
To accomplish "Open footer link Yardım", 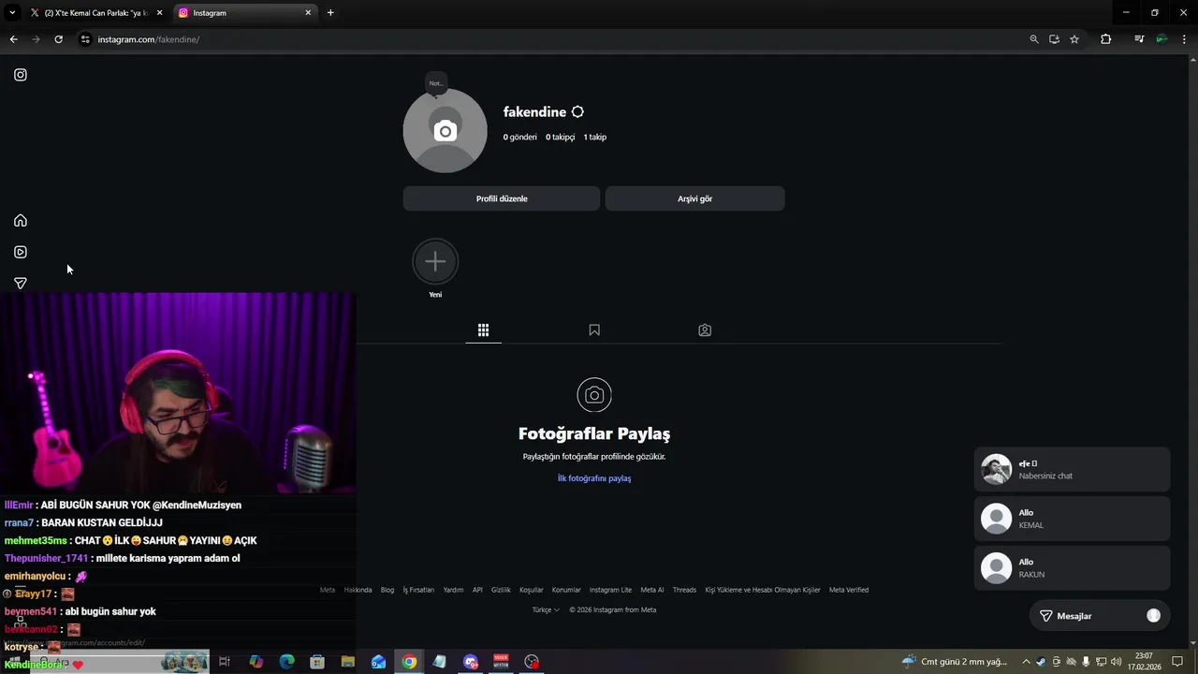I will [453, 590].
